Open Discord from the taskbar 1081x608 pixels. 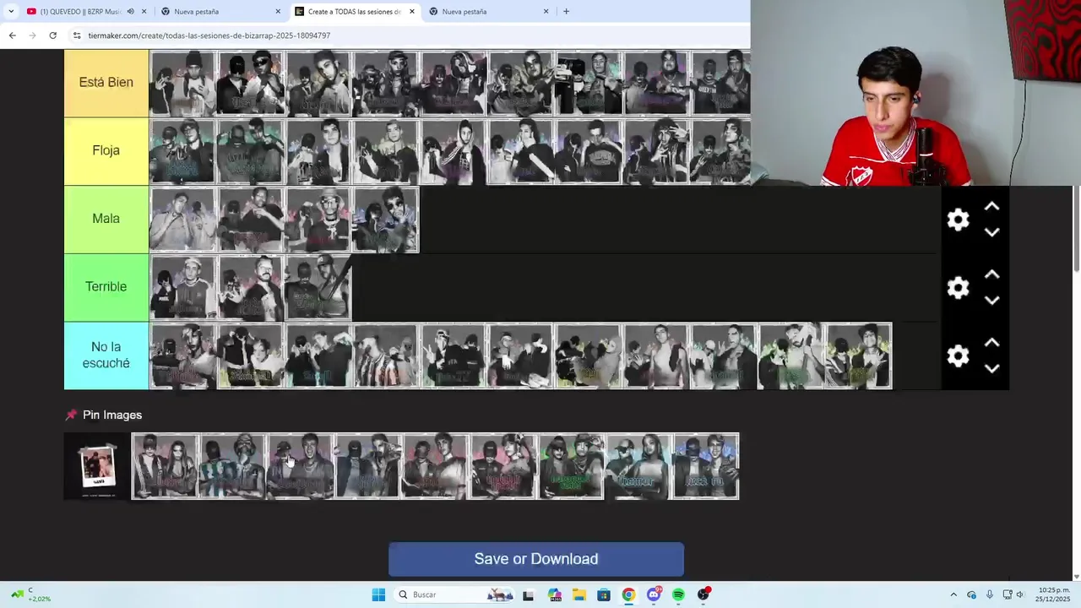(x=654, y=594)
